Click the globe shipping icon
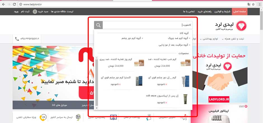This screenshot has width=263, height=123. (x=78, y=117)
